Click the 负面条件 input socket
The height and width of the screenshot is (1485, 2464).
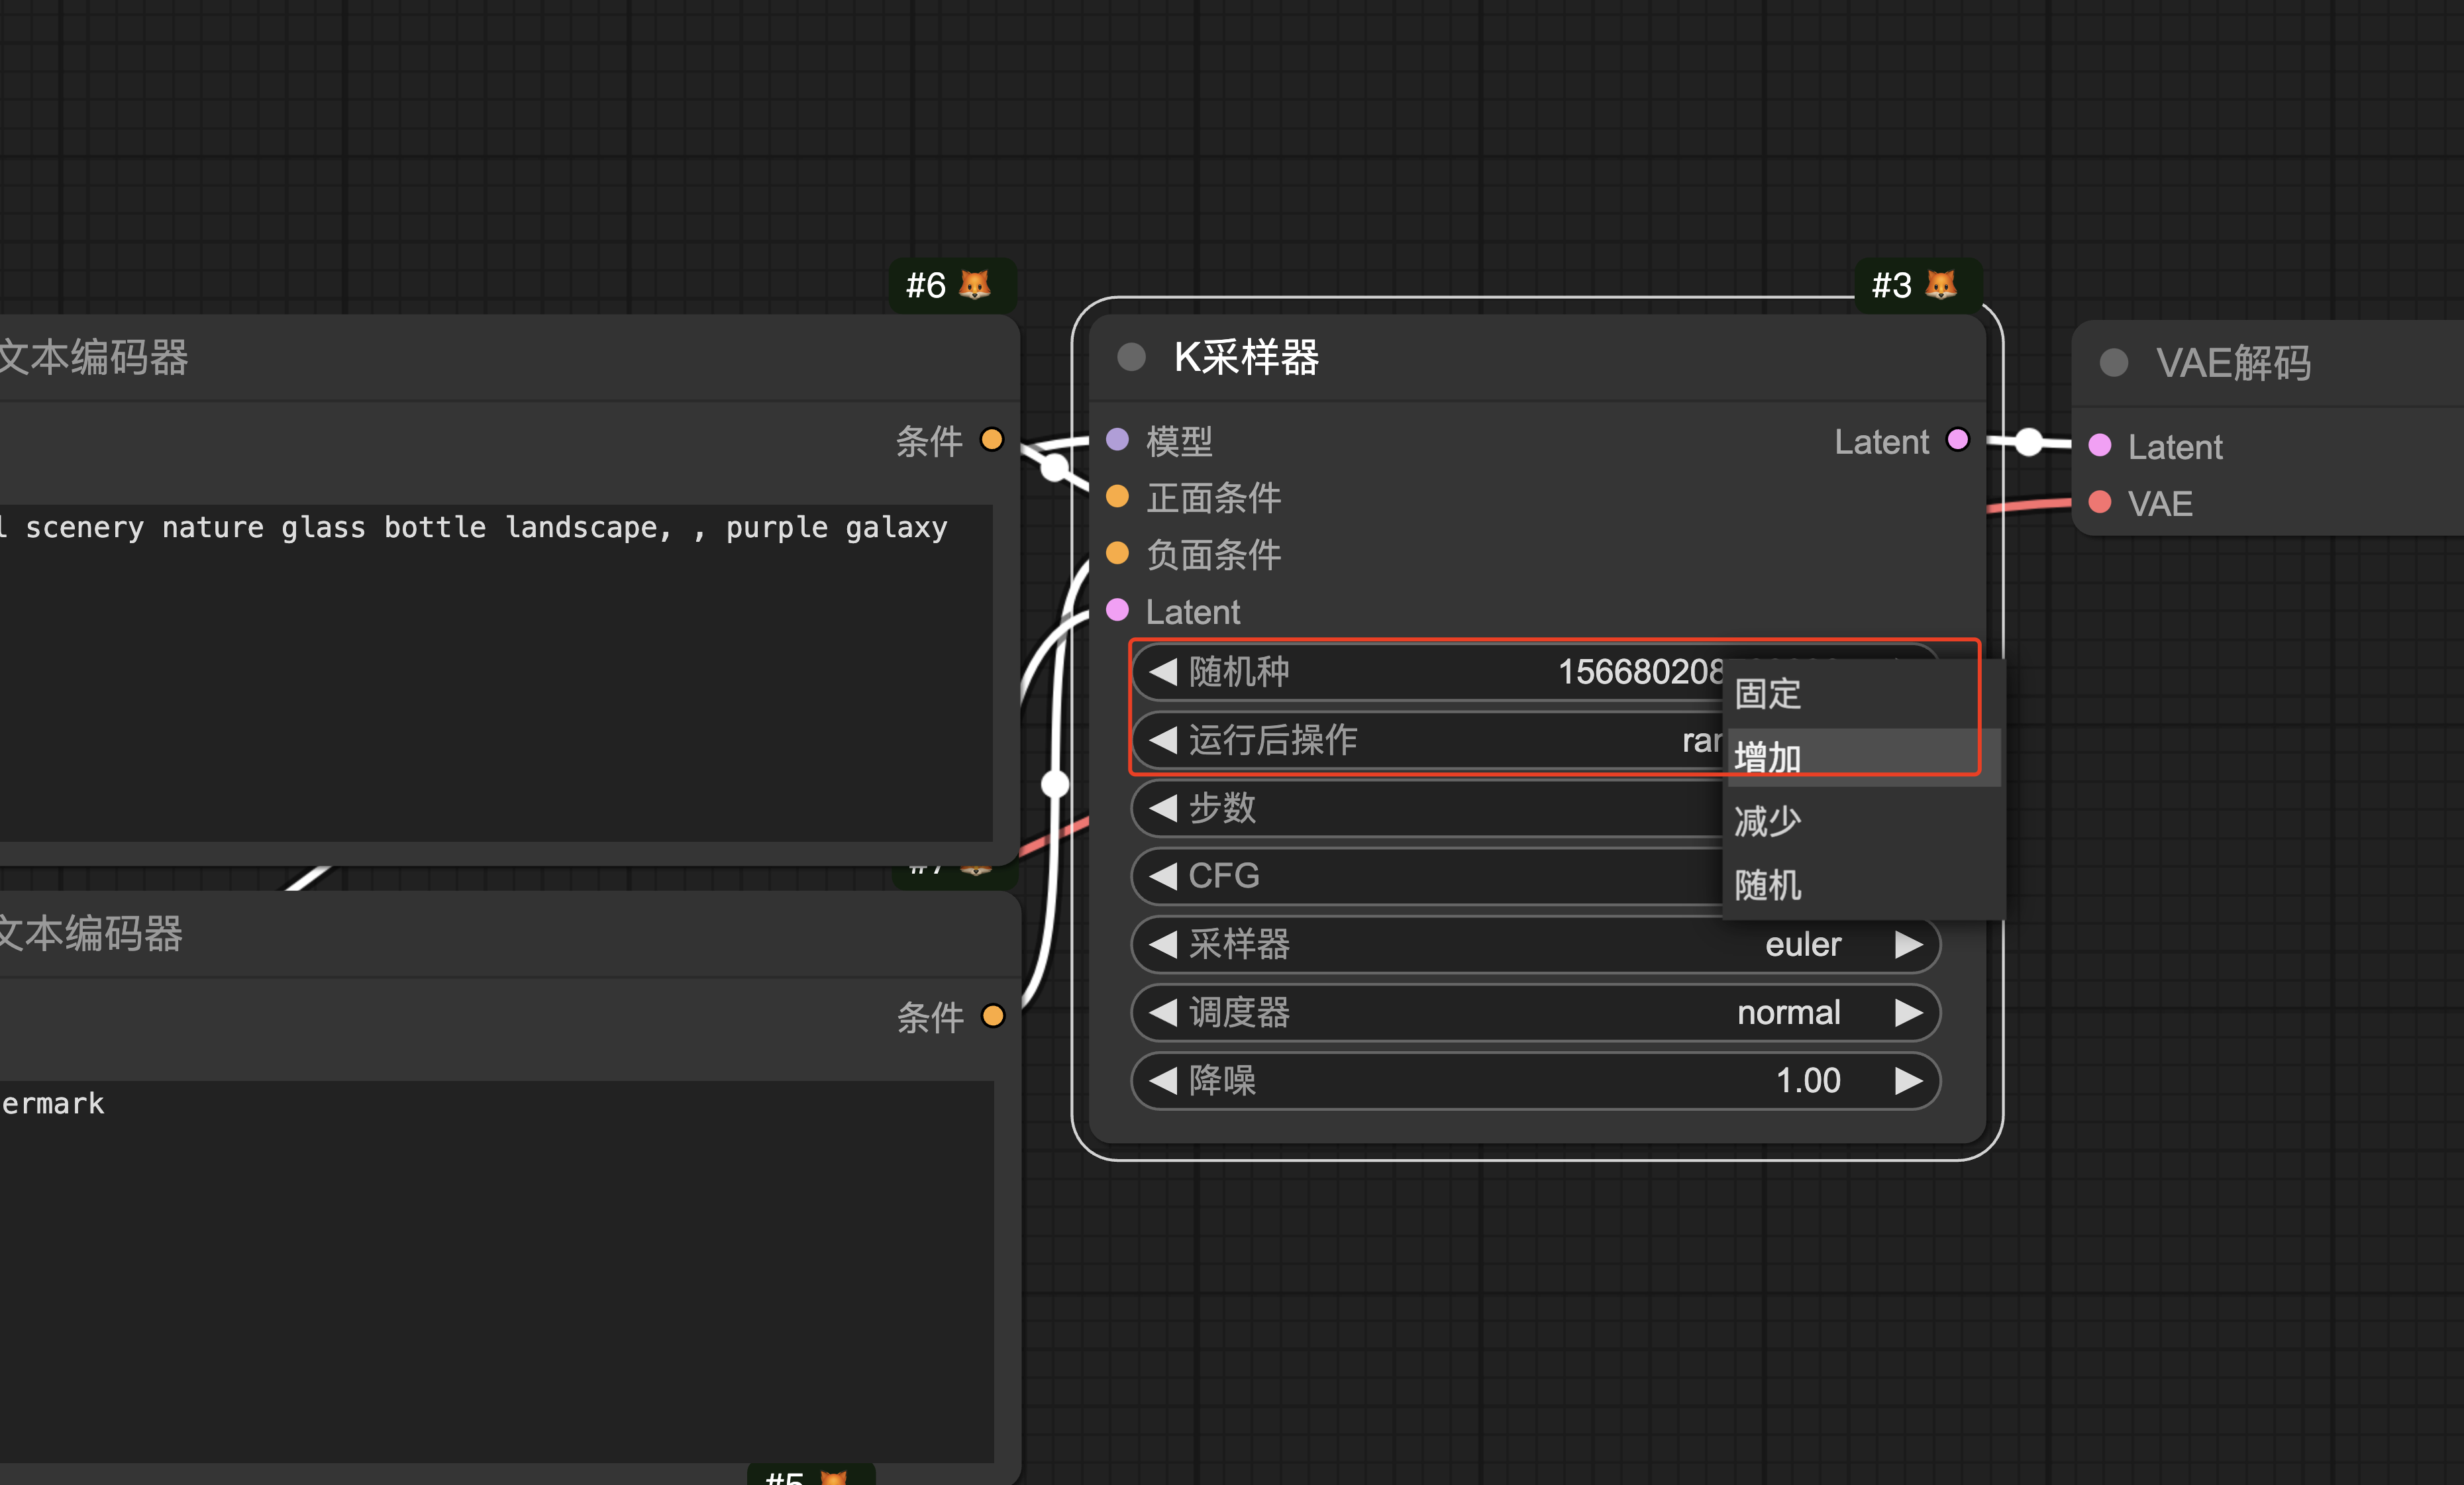coord(1117,553)
